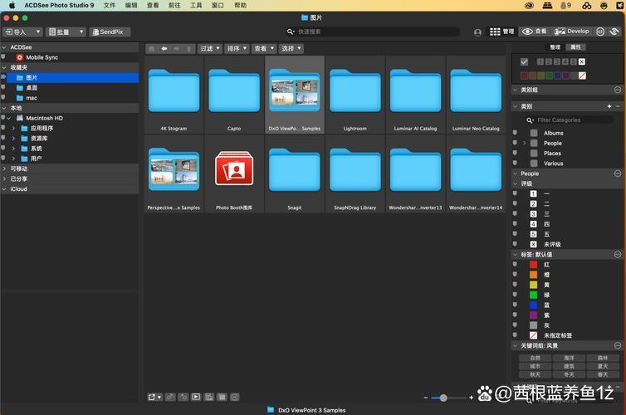Select the rating 4 四 box
Image resolution: width=626 pixels, height=415 pixels.
coord(533,224)
